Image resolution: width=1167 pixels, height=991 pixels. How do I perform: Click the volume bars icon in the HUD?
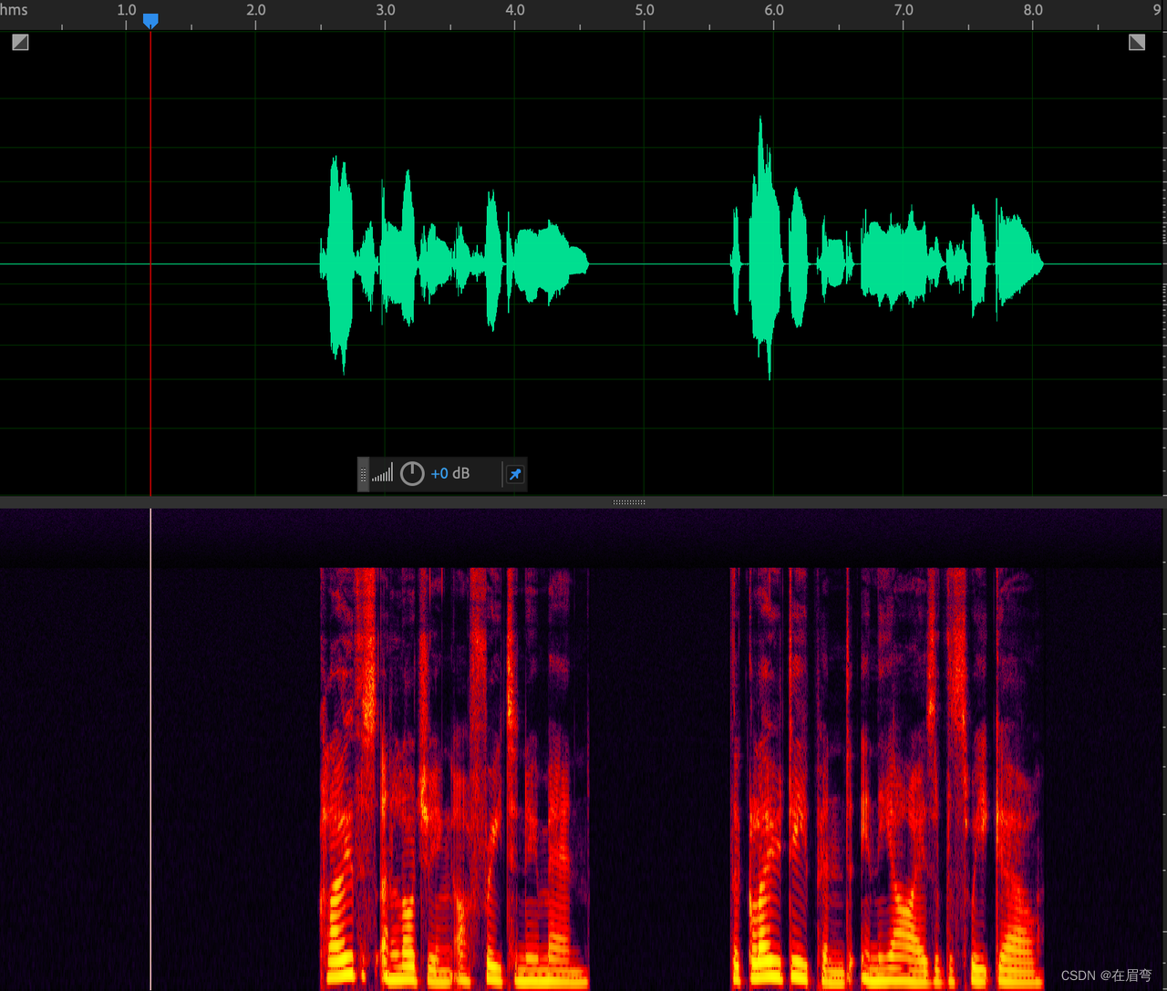tap(383, 473)
